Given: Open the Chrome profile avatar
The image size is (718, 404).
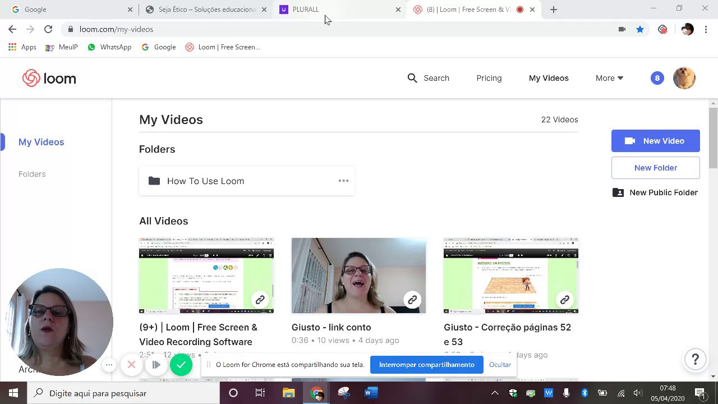Looking at the screenshot, I should (687, 29).
